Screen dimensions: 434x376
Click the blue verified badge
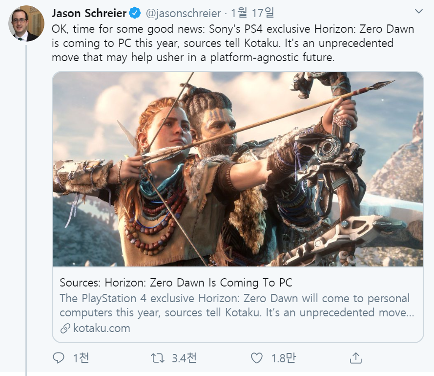134,13
